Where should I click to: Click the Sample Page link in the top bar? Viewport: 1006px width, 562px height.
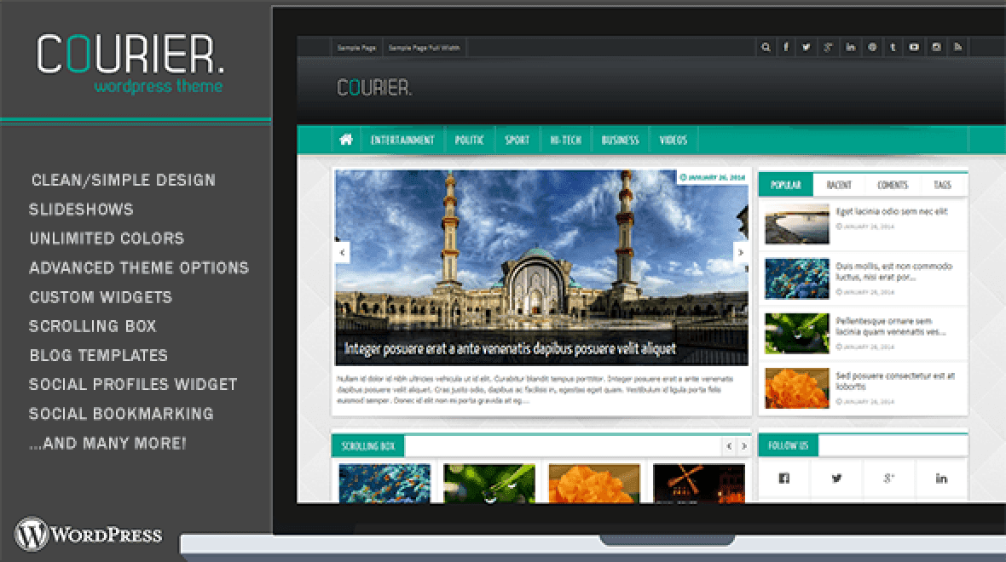click(356, 48)
